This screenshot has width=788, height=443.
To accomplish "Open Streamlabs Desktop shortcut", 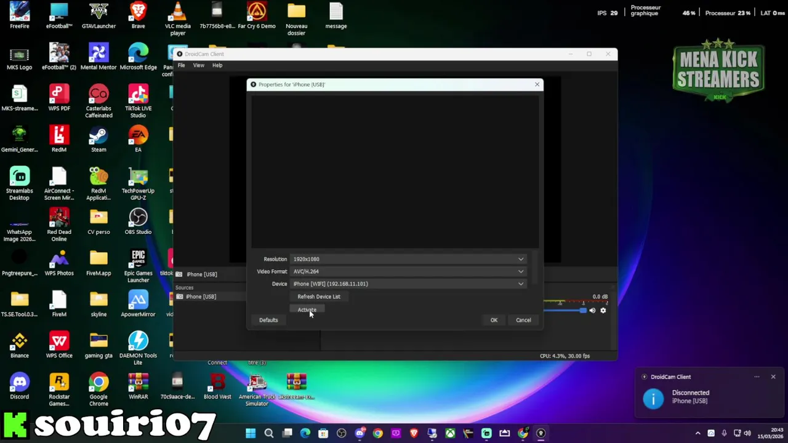I will pyautogui.click(x=20, y=184).
